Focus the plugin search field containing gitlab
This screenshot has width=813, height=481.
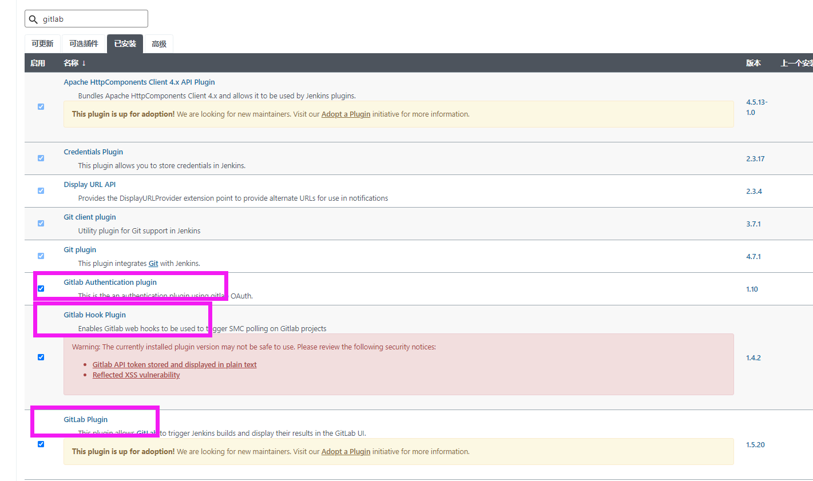86,19
